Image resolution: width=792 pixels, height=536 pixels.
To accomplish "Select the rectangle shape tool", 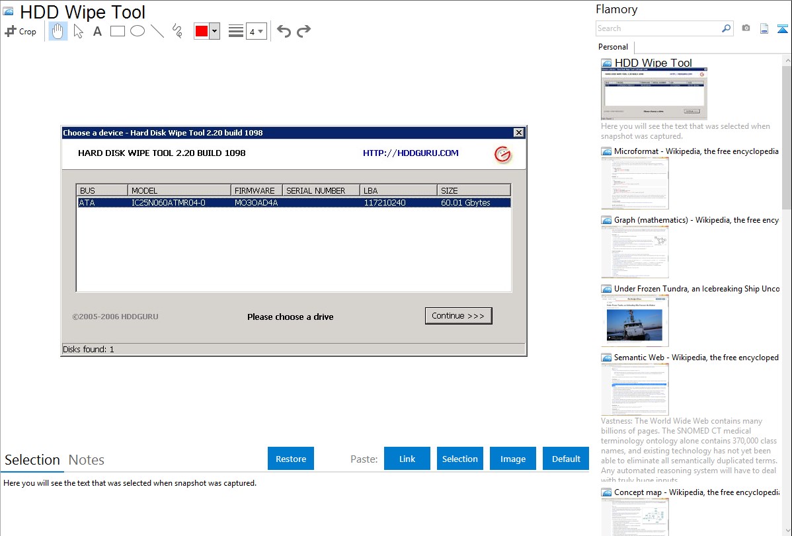I will click(x=117, y=31).
